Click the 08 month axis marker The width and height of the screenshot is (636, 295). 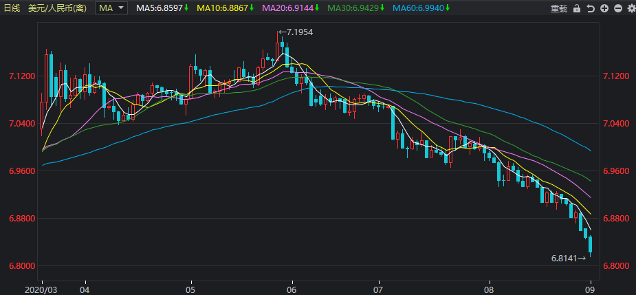pos(490,291)
